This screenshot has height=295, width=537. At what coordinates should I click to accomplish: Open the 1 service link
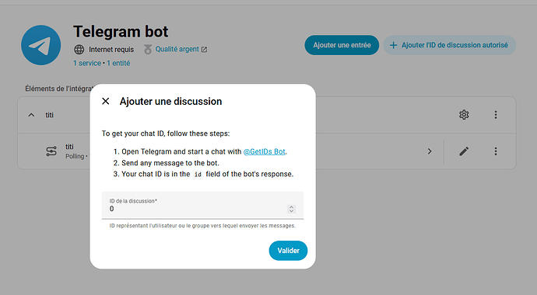[x=87, y=63]
